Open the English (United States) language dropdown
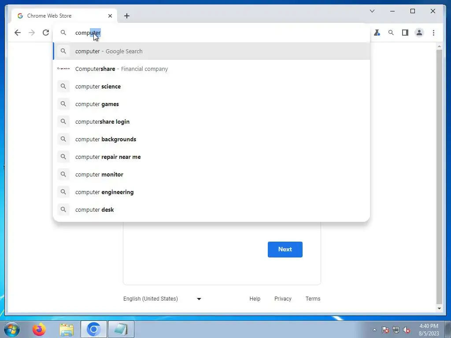Screen dimensions: 451x338 pos(163,299)
